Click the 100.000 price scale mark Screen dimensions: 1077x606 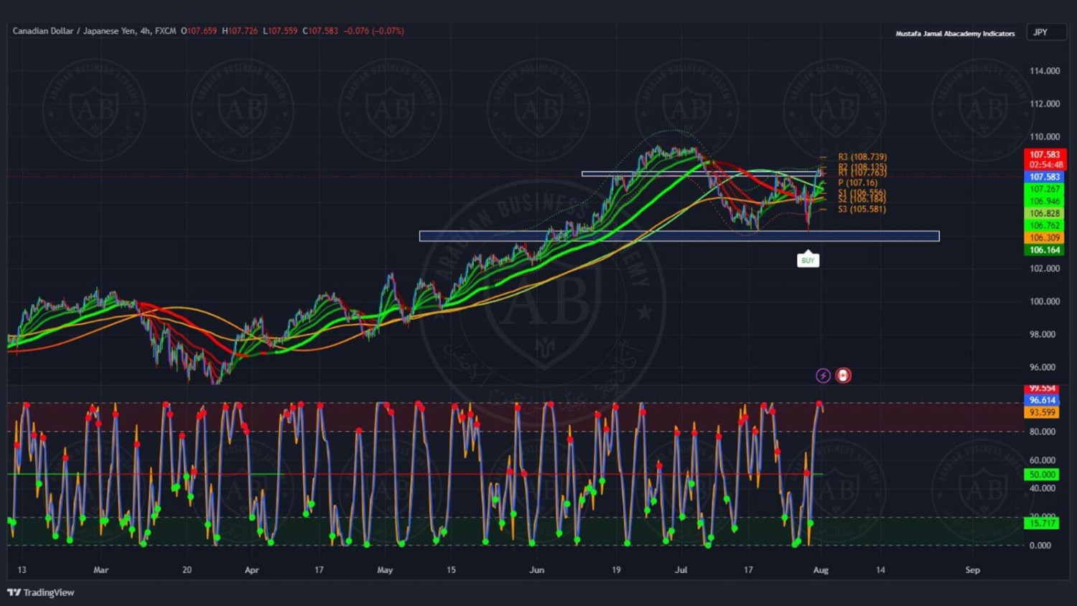[1045, 302]
